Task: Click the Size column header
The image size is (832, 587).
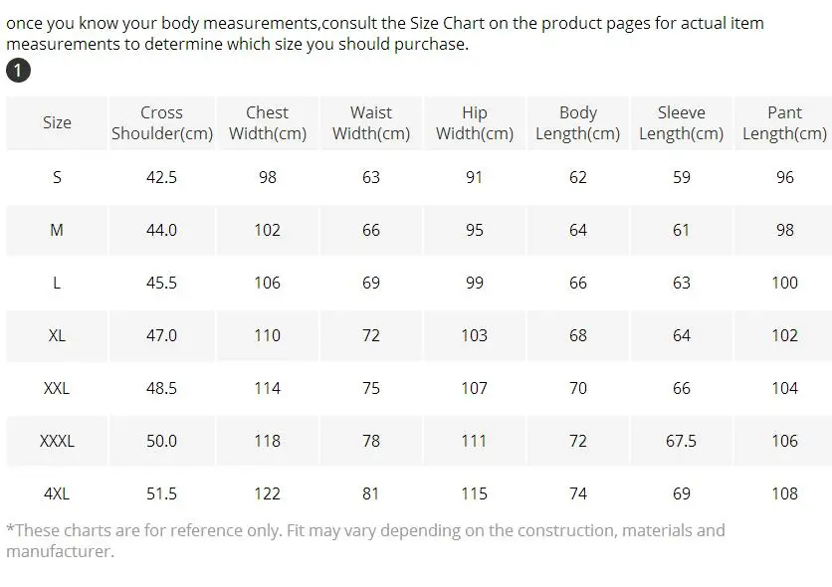Action: point(57,122)
